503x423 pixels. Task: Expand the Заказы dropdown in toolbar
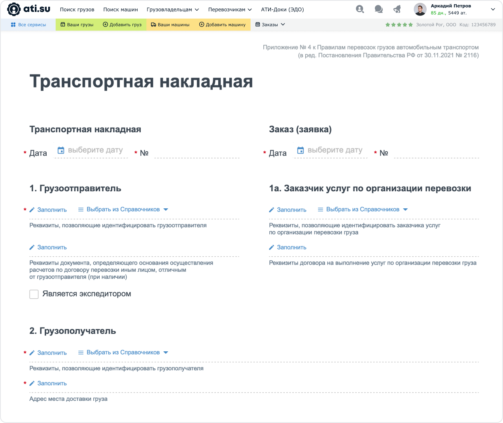point(270,25)
